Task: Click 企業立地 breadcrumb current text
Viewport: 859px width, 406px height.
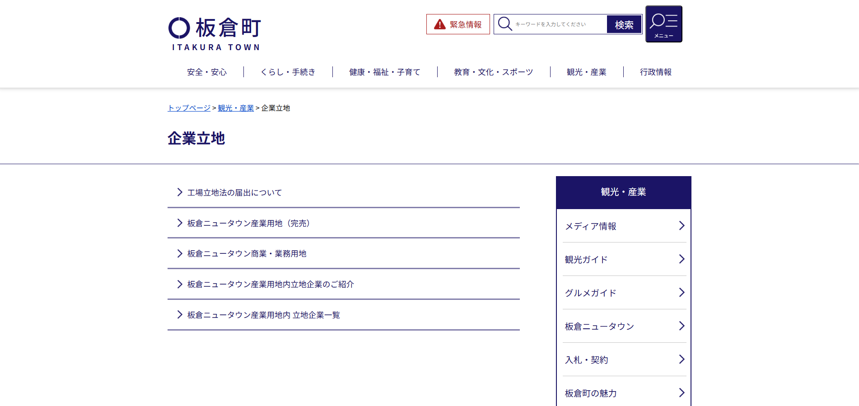Action: (276, 108)
